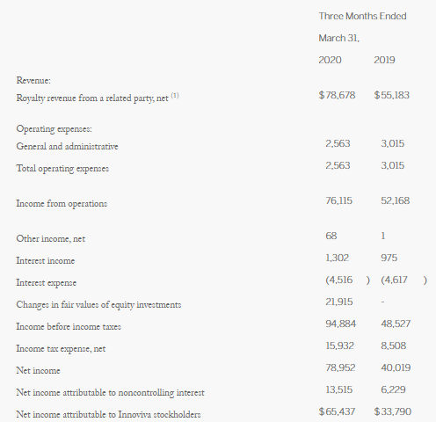Select Interest income value 1,302
Image resolution: width=436 pixels, height=422 pixels.
coord(338,258)
